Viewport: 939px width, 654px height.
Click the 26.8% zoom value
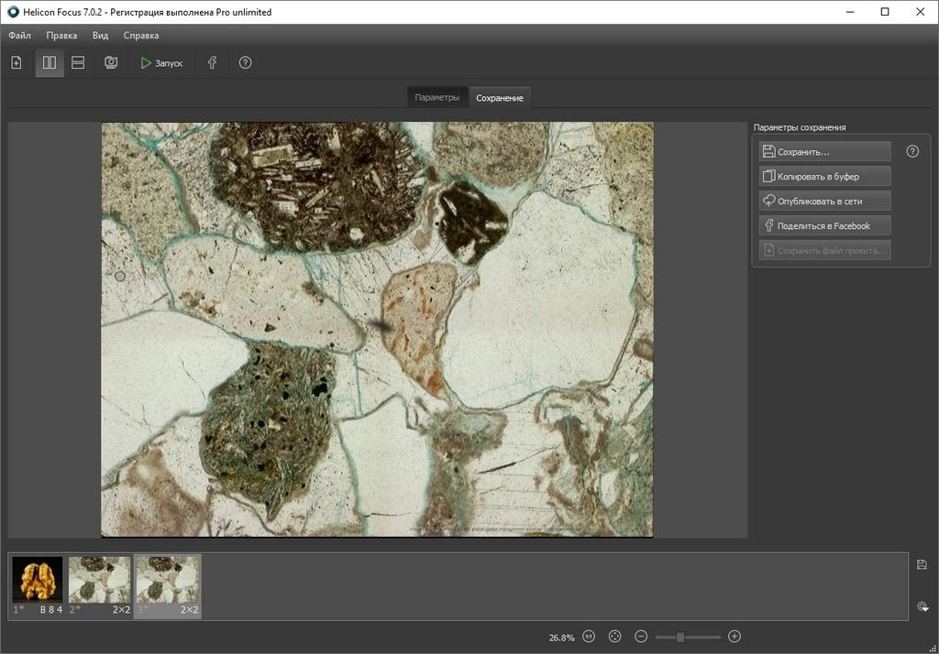click(x=561, y=638)
